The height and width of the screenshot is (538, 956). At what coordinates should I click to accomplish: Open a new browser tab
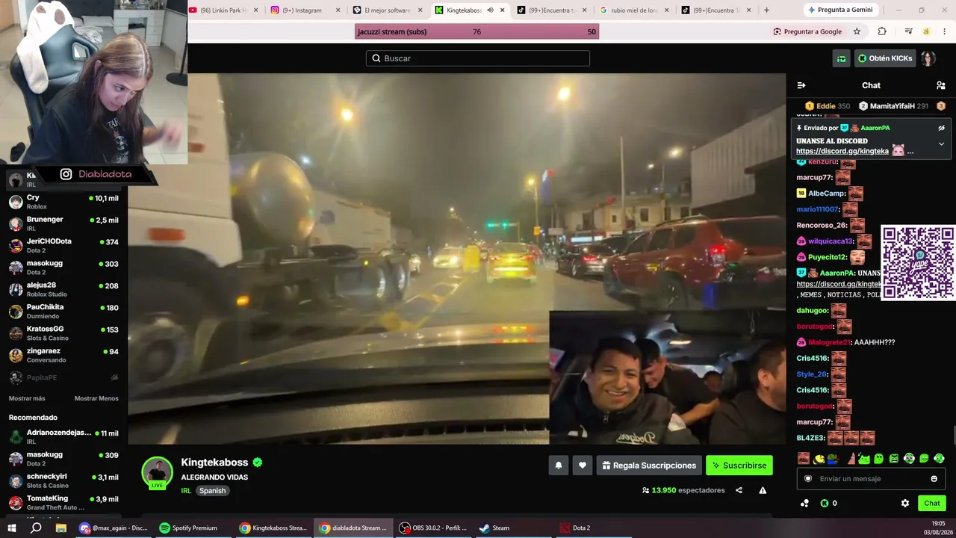pos(766,10)
